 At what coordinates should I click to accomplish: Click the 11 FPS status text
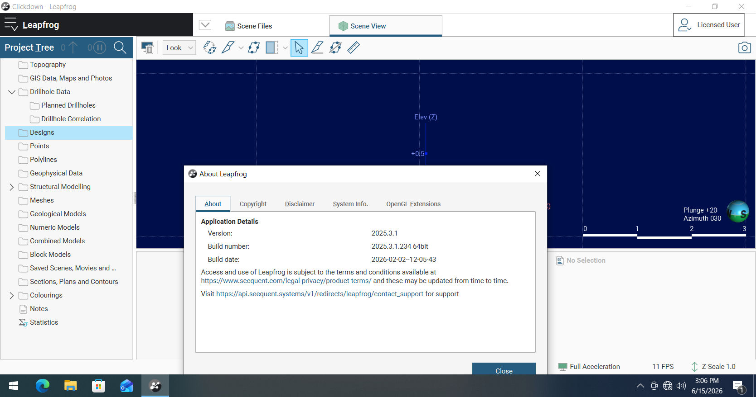[663, 367]
